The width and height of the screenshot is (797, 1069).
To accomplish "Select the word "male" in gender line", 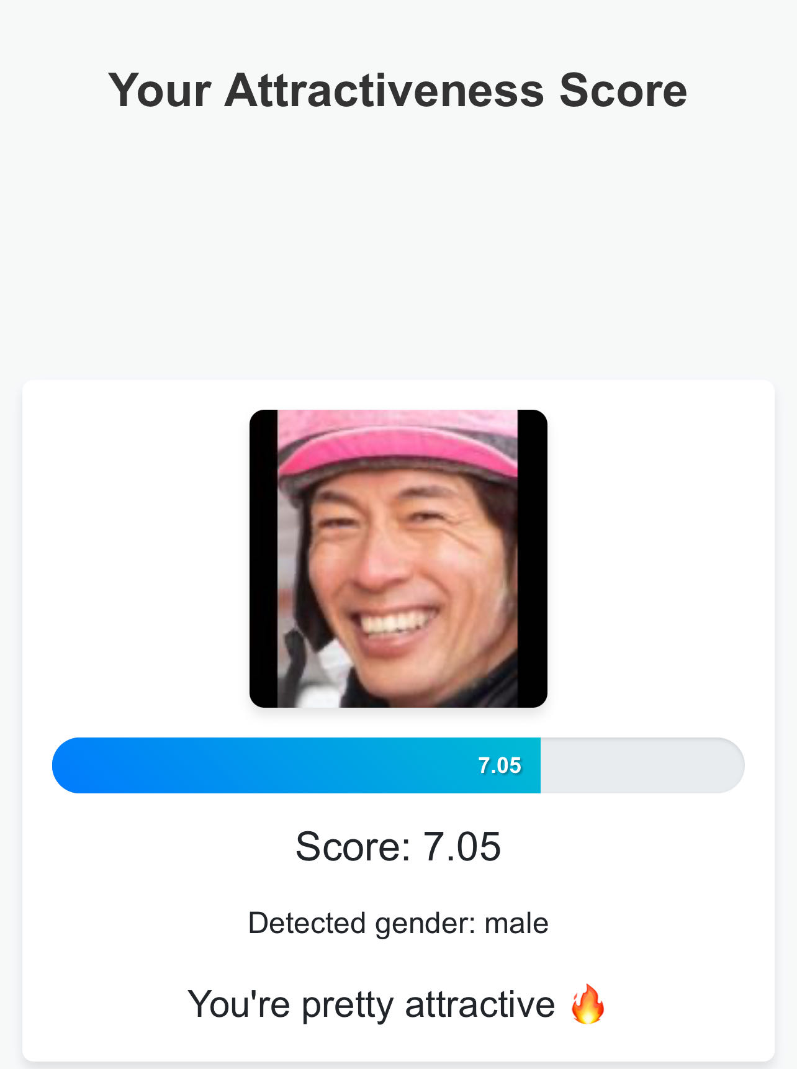I will [x=516, y=923].
